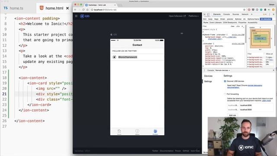Open the DevTools three-dot options menu
Image resolution: width=277 pixels, height=156 pixels.
pos(270,14)
